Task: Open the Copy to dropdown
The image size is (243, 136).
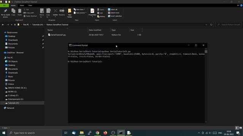Action: coord(48,13)
